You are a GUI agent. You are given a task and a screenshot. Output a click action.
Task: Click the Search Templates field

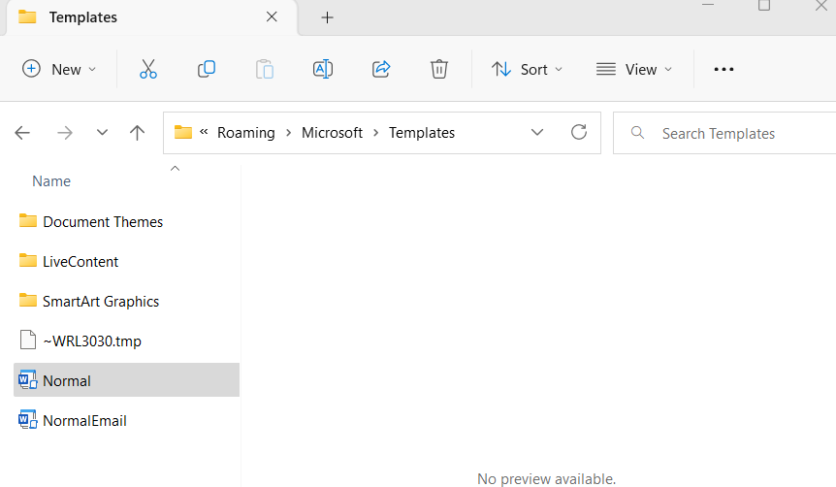tap(725, 133)
